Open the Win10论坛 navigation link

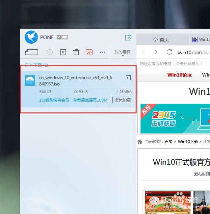coord(179,75)
